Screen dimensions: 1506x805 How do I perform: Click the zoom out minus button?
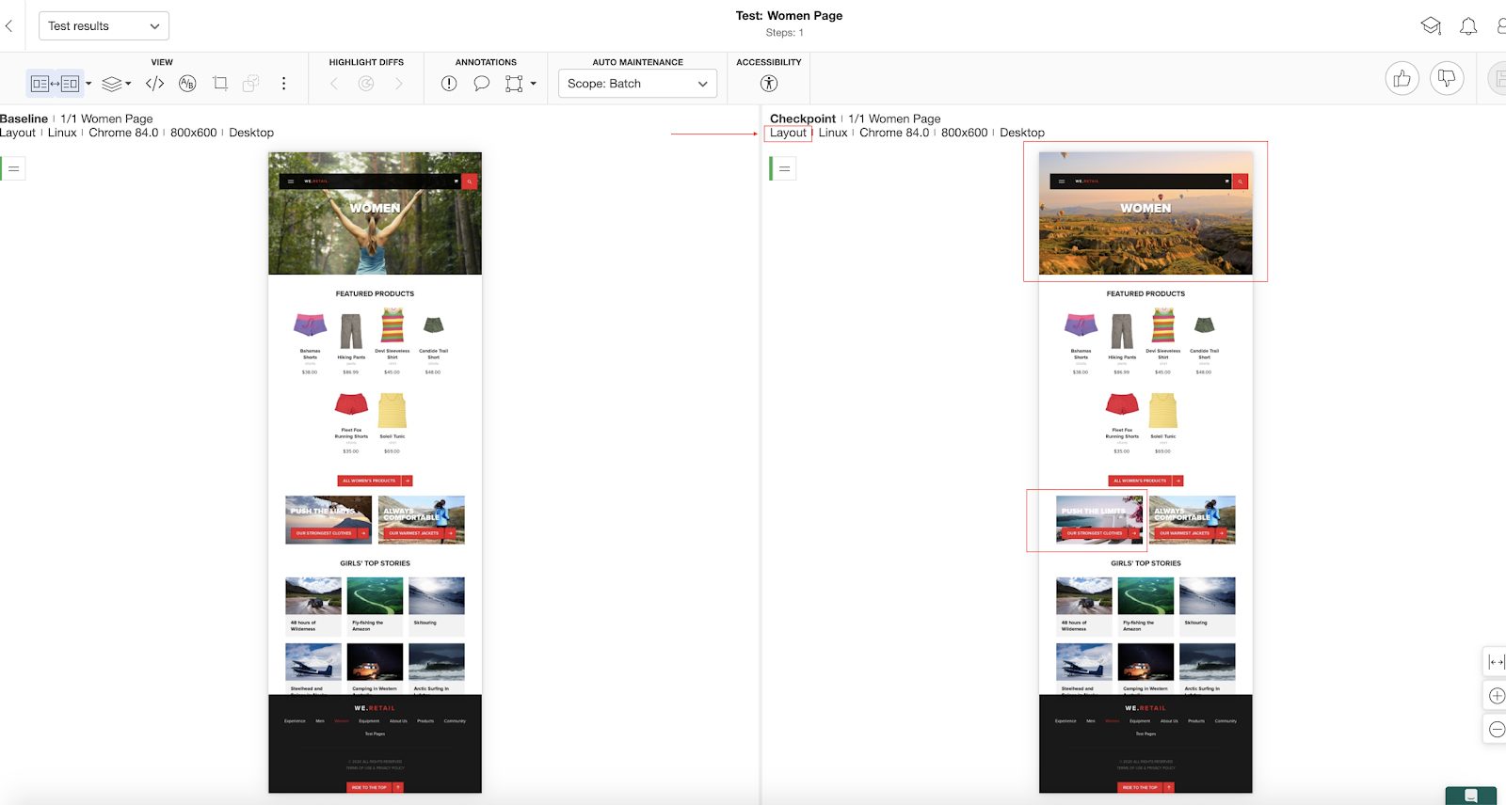(x=1497, y=729)
